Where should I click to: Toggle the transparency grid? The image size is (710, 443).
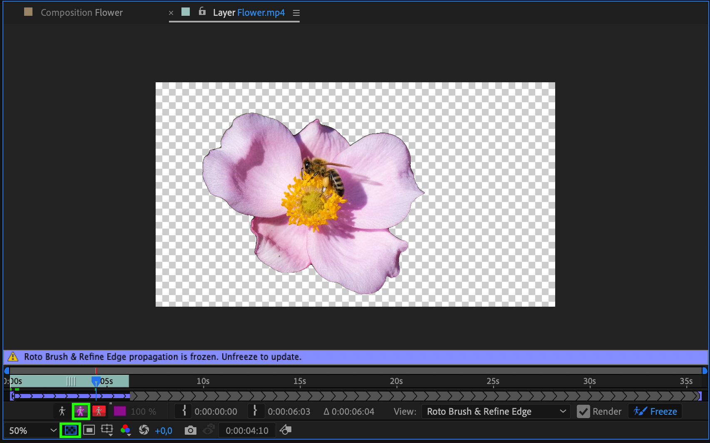click(x=70, y=430)
